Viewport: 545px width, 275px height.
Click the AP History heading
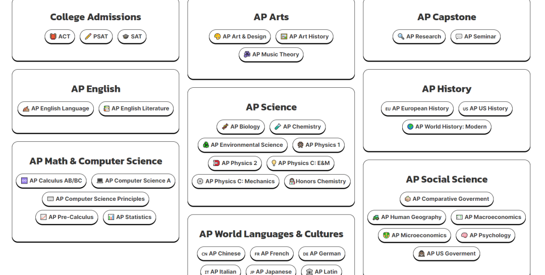[447, 89]
